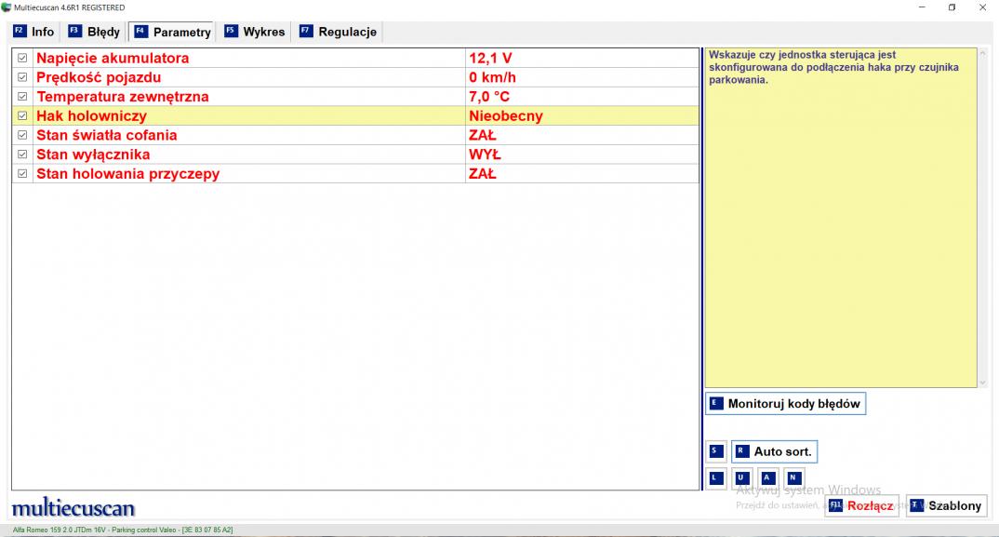Screen dimensions: 999x537
Task: Click the Alfa Romeo 159 status bar text
Action: (123, 530)
